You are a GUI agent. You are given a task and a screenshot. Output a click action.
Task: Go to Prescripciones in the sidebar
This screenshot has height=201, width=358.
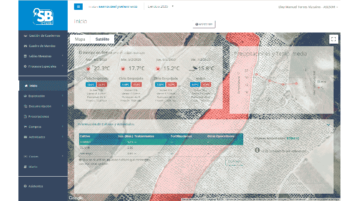coord(39,116)
